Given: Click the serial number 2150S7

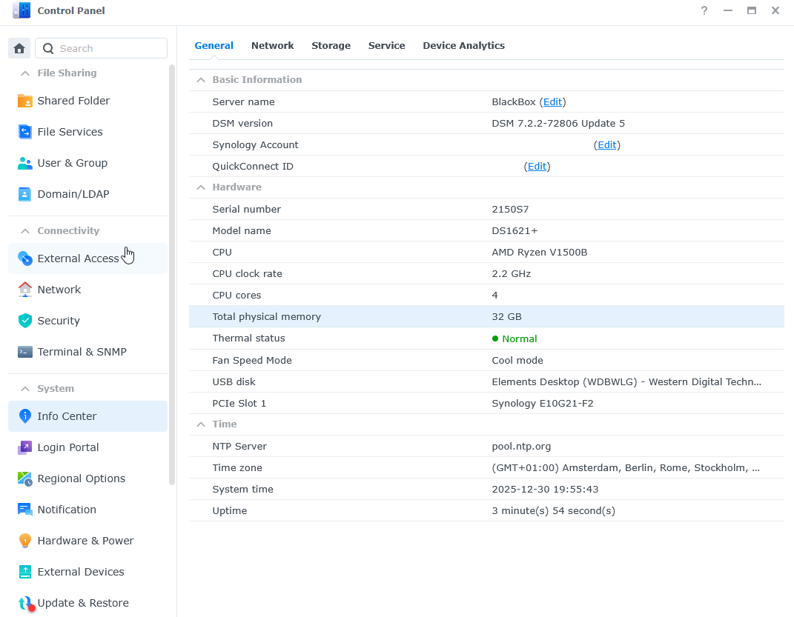Looking at the screenshot, I should (x=510, y=210).
